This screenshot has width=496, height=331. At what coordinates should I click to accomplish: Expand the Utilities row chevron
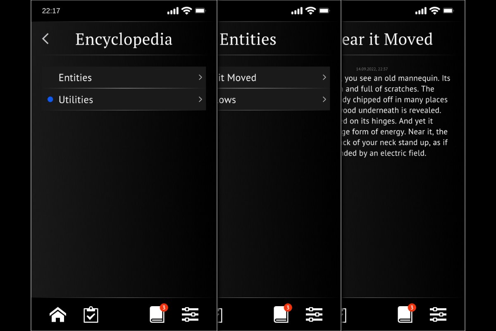pos(200,99)
